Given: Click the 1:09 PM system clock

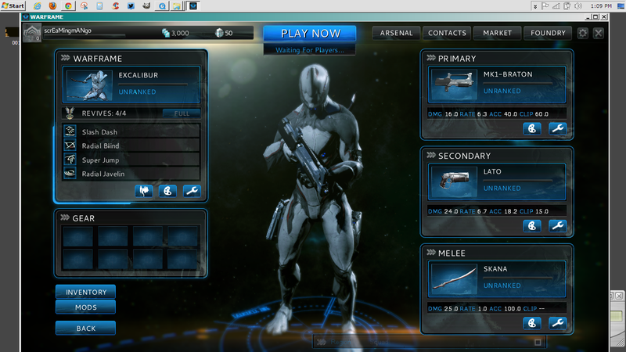Looking at the screenshot, I should (601, 6).
